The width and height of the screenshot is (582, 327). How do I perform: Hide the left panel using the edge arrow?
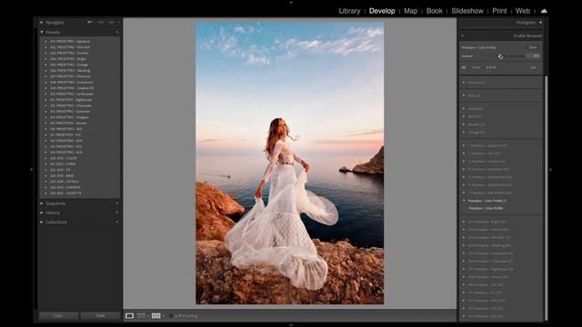click(31, 170)
